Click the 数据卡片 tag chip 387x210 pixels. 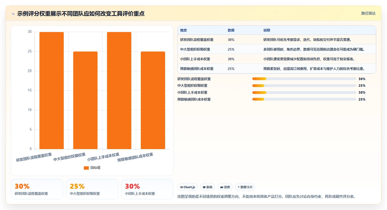click(x=245, y=187)
